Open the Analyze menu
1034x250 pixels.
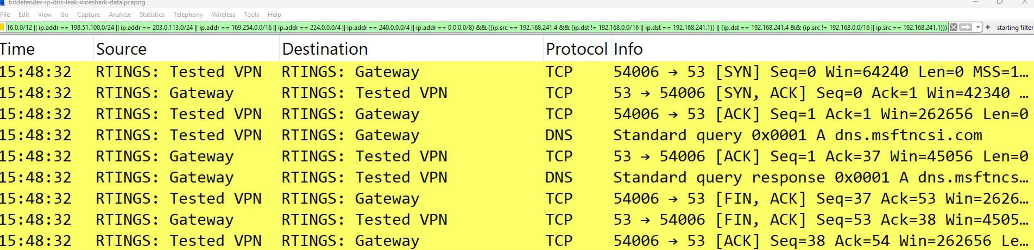click(x=120, y=15)
